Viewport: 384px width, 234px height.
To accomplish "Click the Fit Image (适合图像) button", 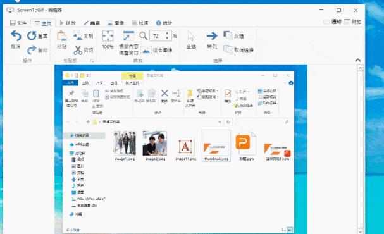I will pos(157,51).
